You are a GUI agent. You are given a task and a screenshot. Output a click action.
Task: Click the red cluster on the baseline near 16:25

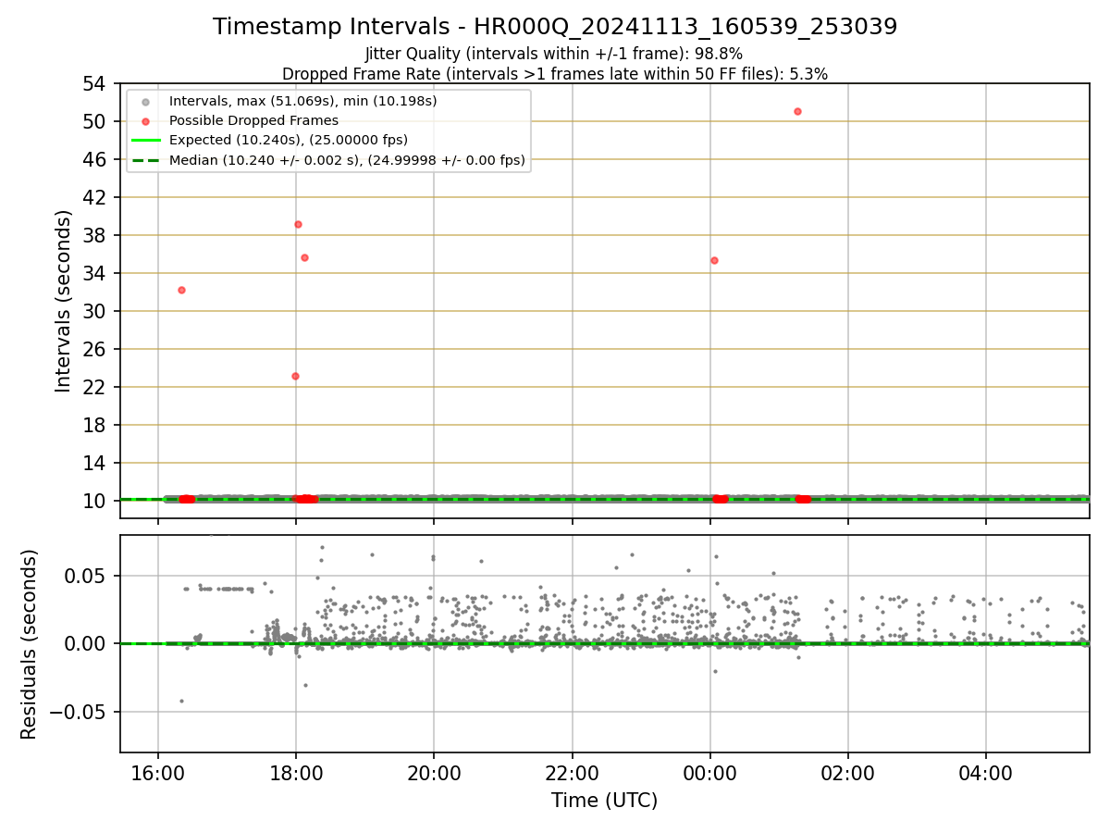point(187,499)
